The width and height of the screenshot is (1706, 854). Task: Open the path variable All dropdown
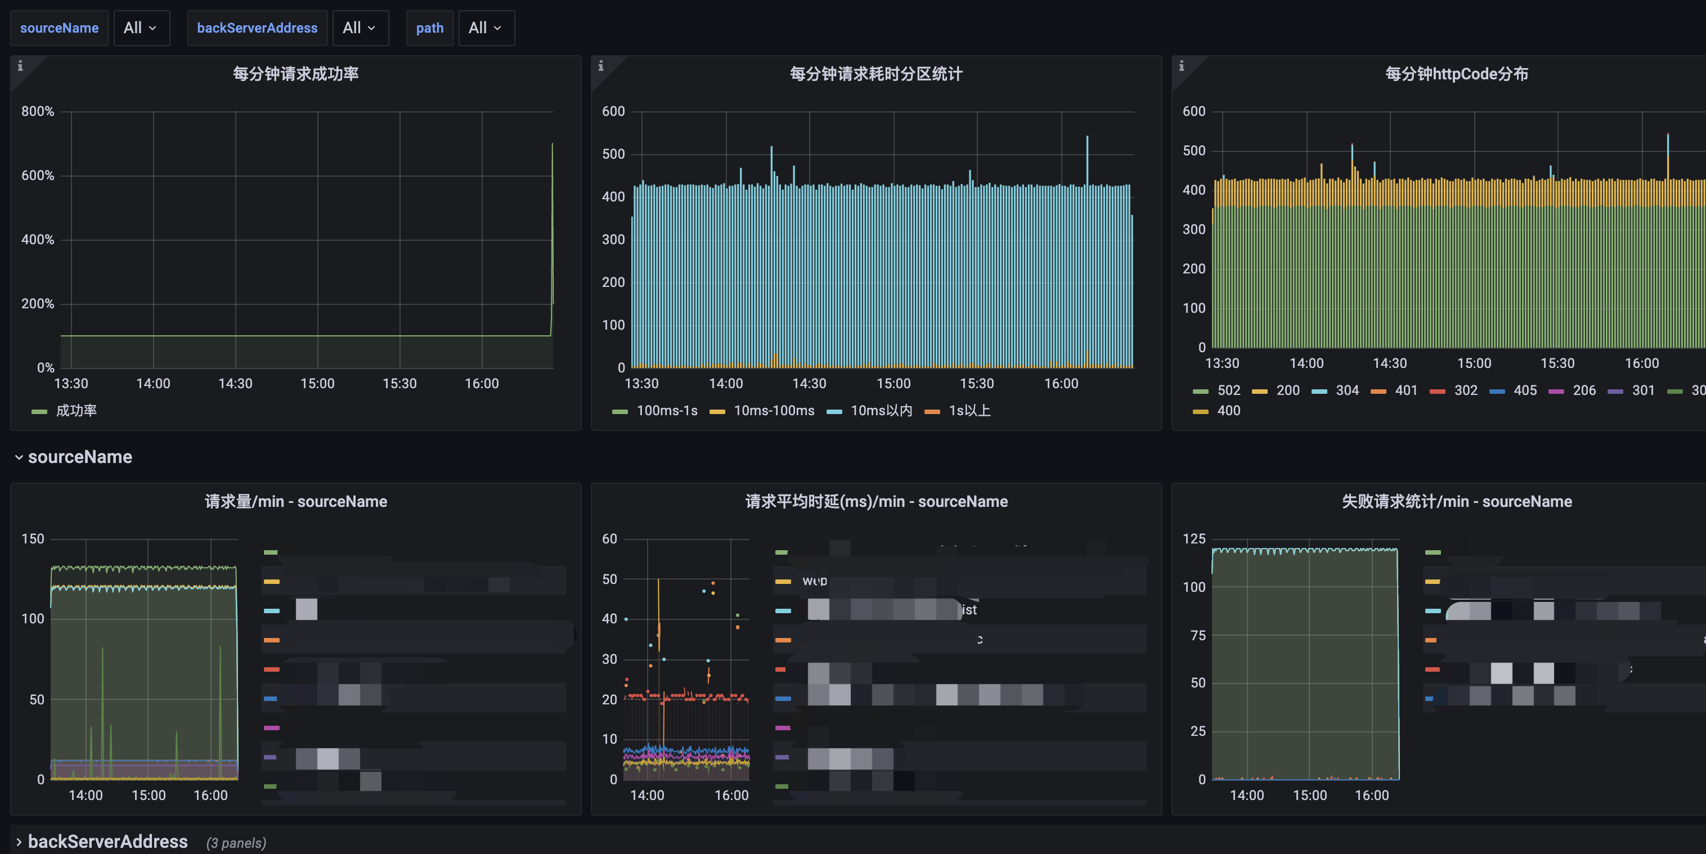pos(486,28)
